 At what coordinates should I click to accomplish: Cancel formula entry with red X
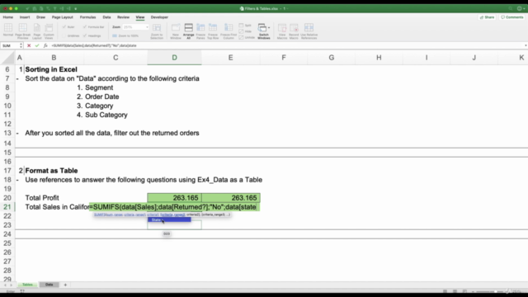point(29,45)
